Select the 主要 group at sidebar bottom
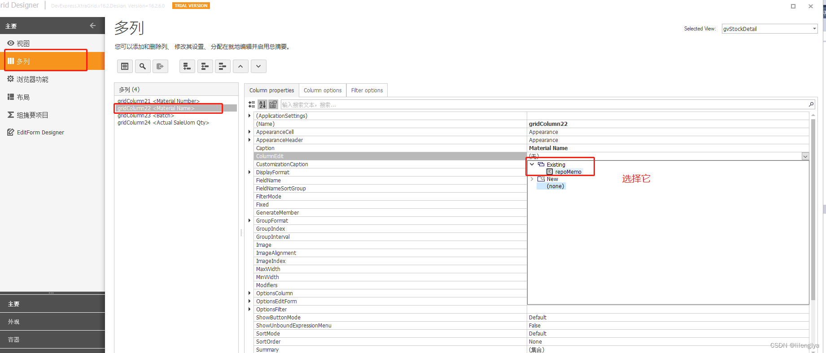 point(52,304)
